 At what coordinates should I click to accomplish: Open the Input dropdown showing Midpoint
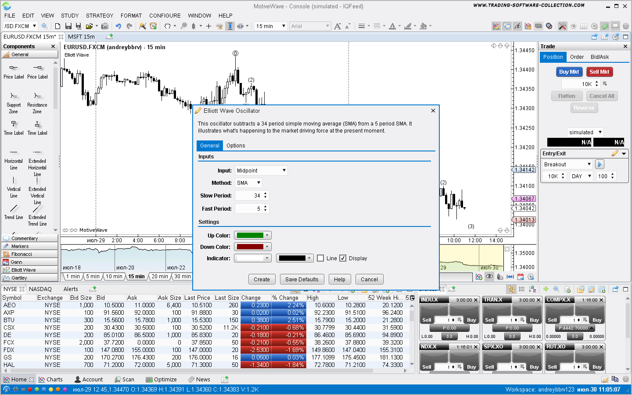261,171
